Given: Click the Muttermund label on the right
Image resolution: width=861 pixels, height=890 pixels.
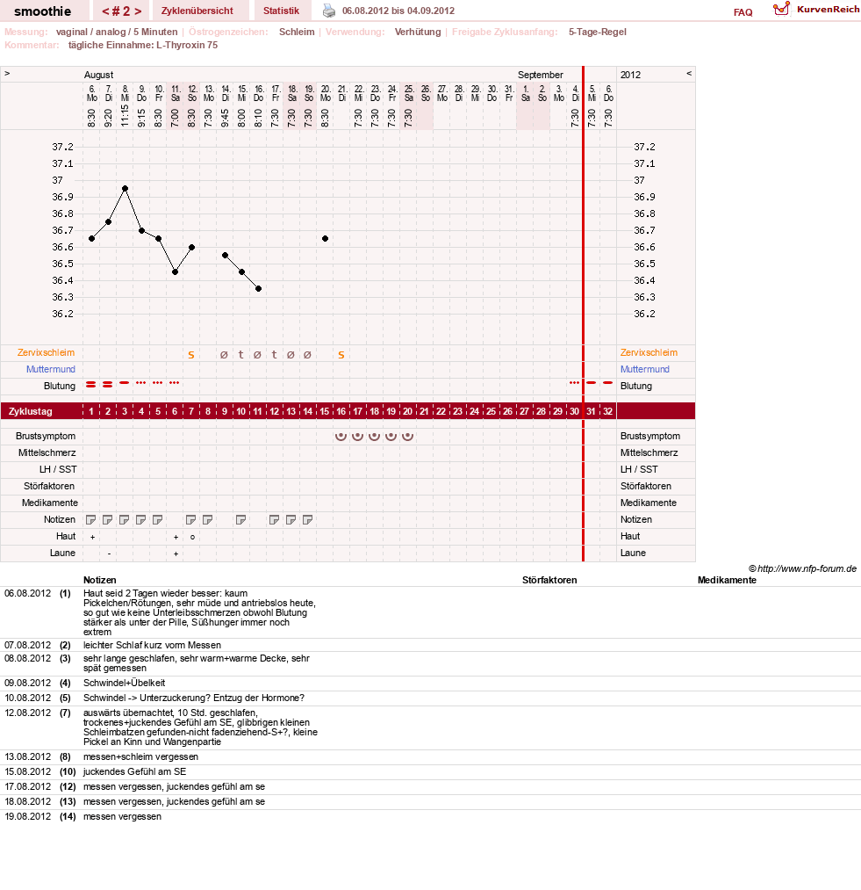Looking at the screenshot, I should (645, 369).
